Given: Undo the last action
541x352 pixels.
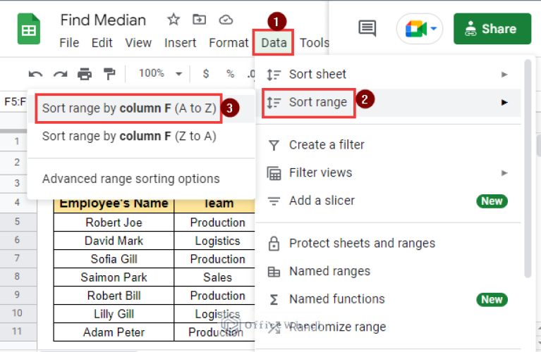Looking at the screenshot, I should pos(36,74).
